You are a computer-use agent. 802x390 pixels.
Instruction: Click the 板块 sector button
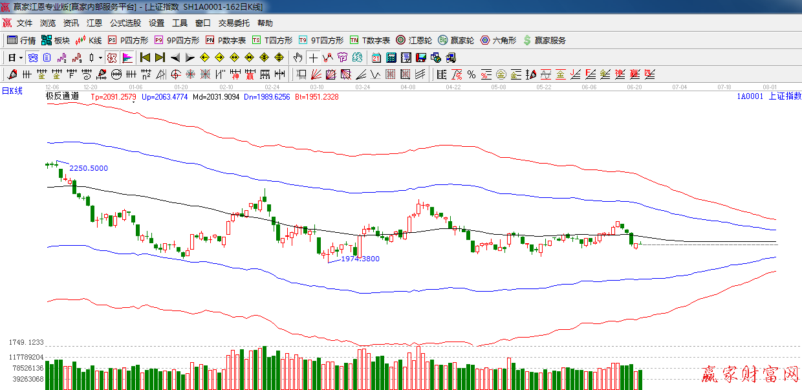tap(55, 40)
